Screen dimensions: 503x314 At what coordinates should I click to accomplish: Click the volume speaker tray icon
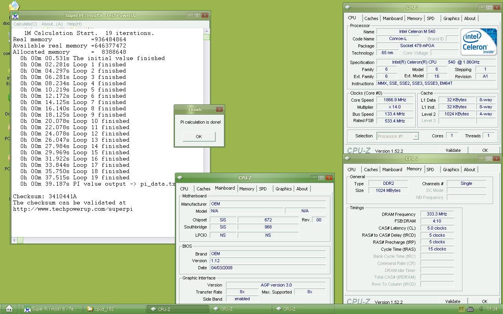pyautogui.click(x=481, y=309)
